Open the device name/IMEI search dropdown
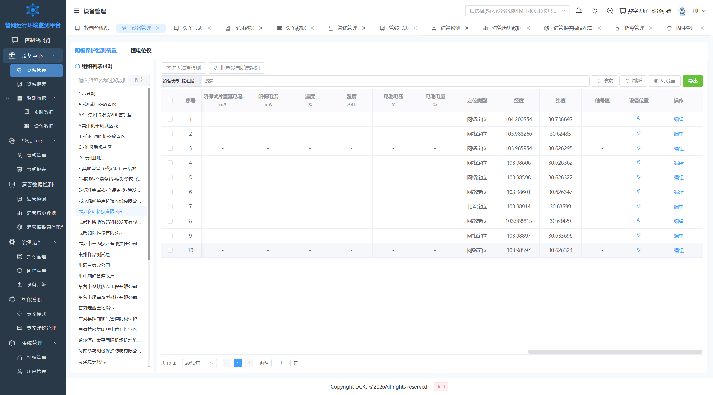The height and width of the screenshot is (395, 713). 517,11
